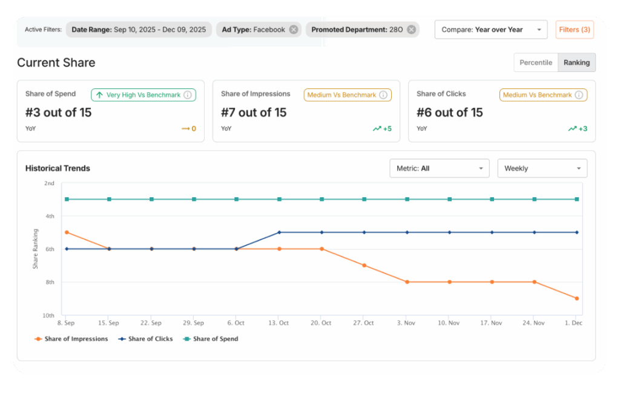Screen dimensions: 620x394
Task: Click info icon on Share of Impressions benchmark badge
Action: pyautogui.click(x=383, y=94)
